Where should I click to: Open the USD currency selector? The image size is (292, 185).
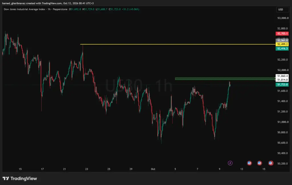point(282,9)
